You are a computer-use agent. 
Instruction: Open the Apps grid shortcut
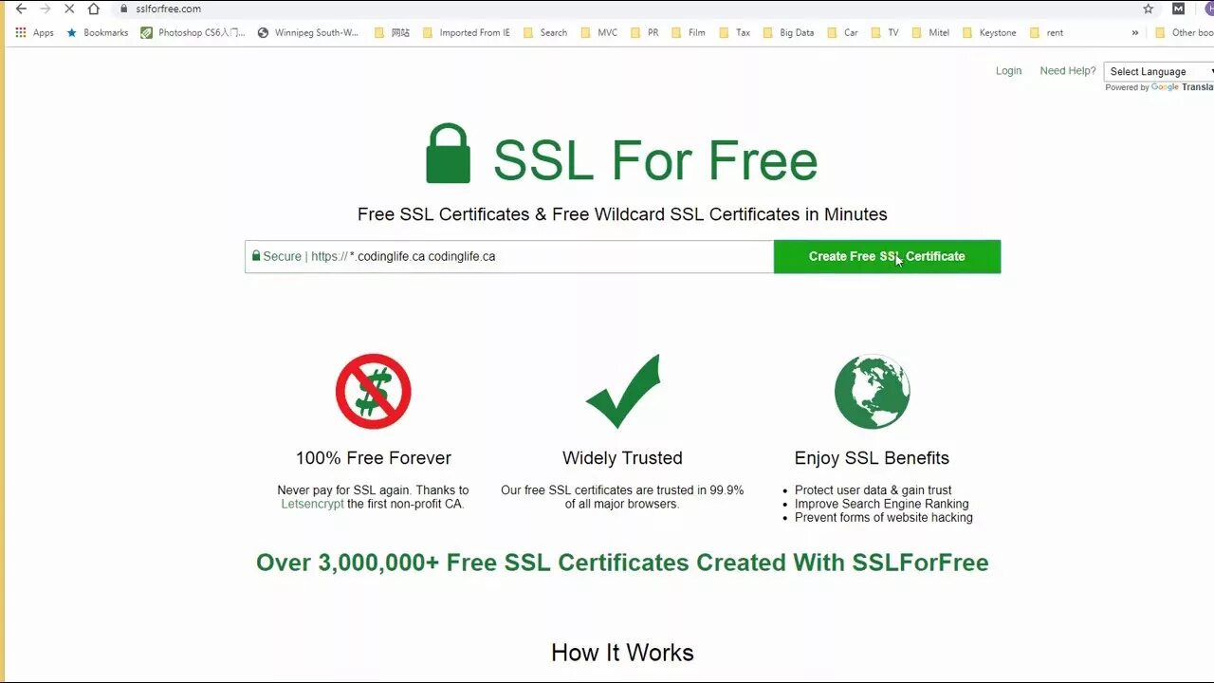click(34, 32)
